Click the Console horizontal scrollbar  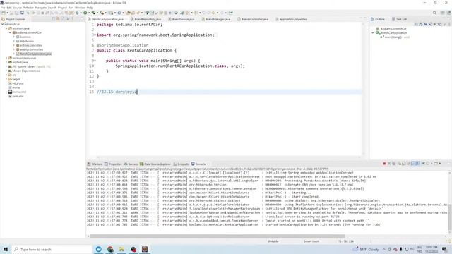[218, 236]
